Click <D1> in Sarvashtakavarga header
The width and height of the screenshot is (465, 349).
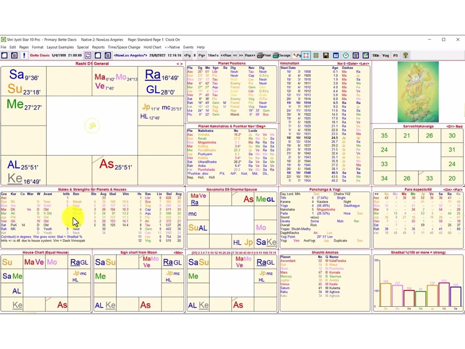coord(450,126)
